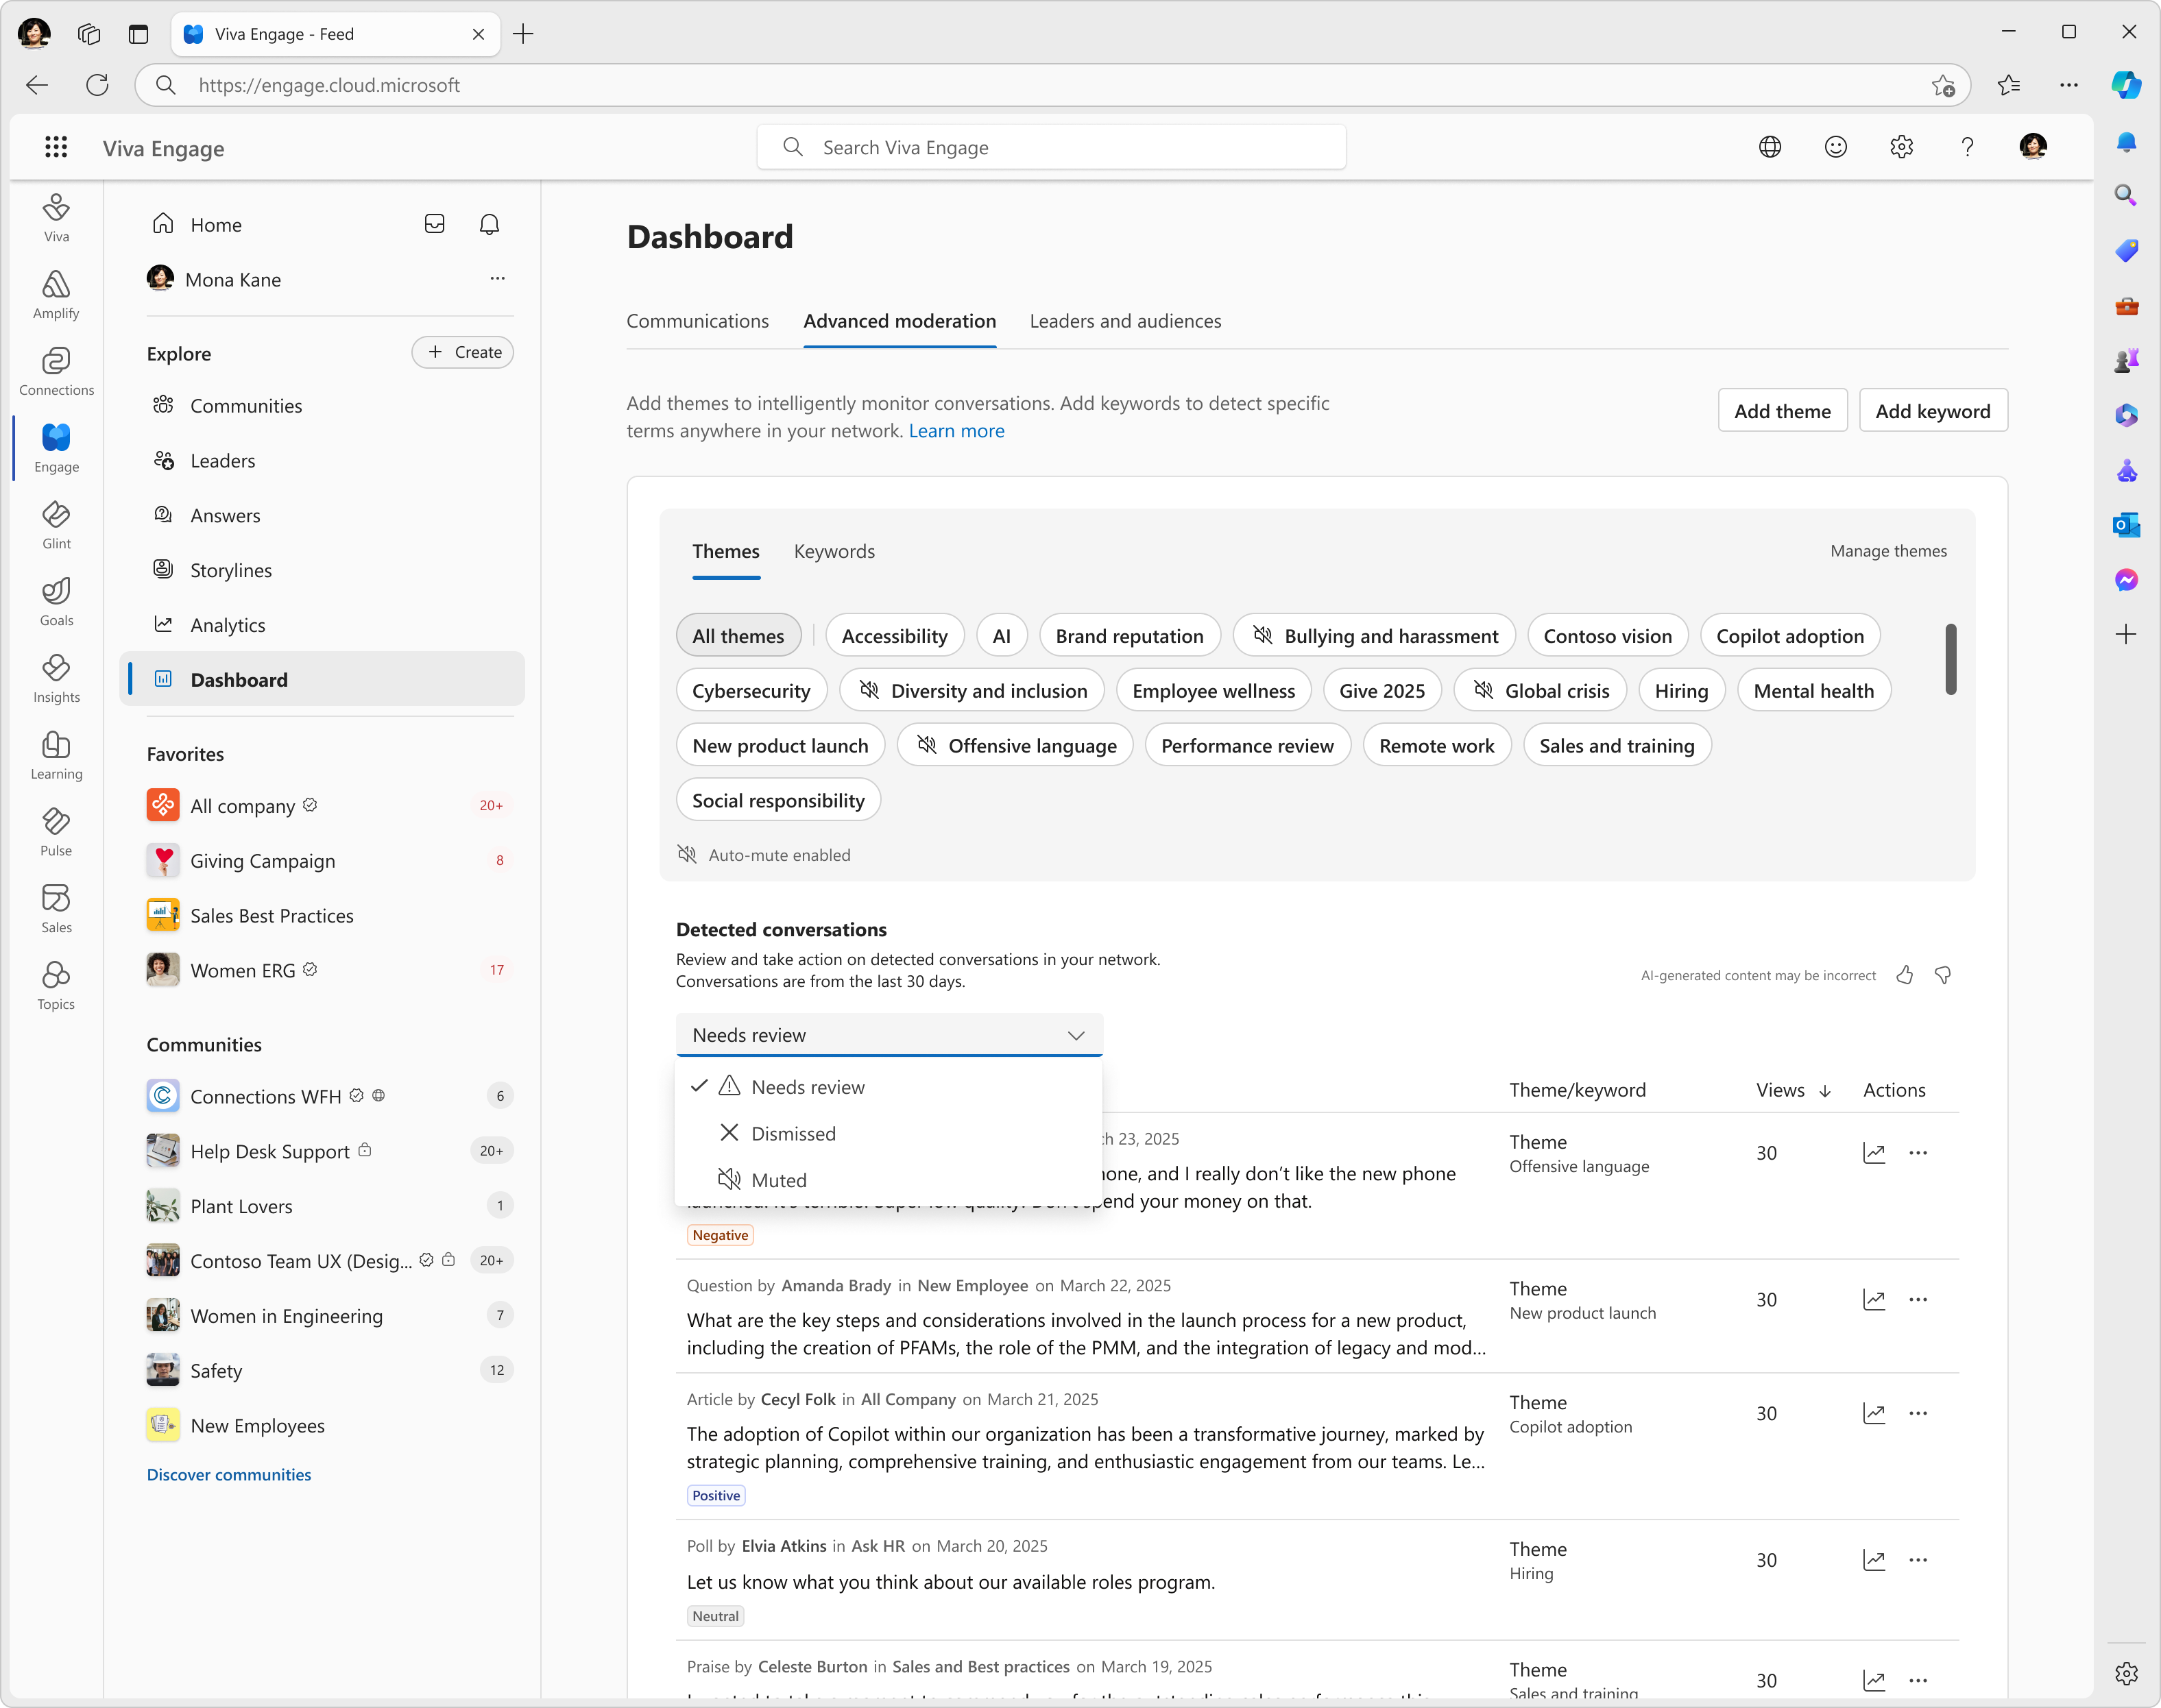
Task: Open more actions for Copilot adoption row
Action: coord(1918,1413)
